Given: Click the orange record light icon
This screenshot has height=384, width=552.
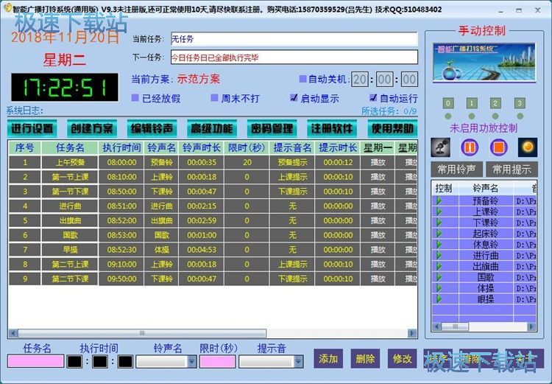Looking at the screenshot, I should [528, 147].
